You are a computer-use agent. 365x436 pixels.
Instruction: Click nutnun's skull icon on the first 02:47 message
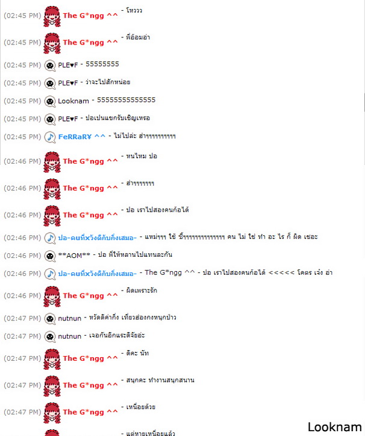50,318
